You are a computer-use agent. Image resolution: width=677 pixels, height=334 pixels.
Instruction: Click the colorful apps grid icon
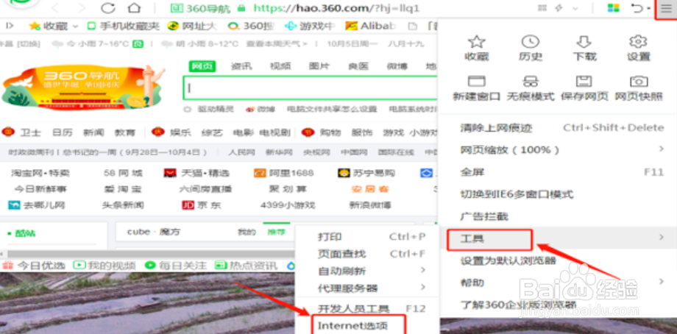point(613,8)
